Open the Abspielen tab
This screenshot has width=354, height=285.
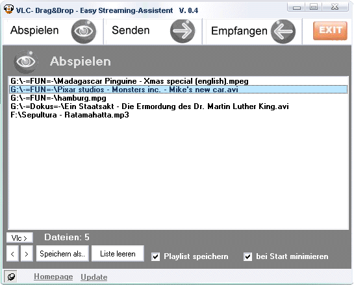34,31
